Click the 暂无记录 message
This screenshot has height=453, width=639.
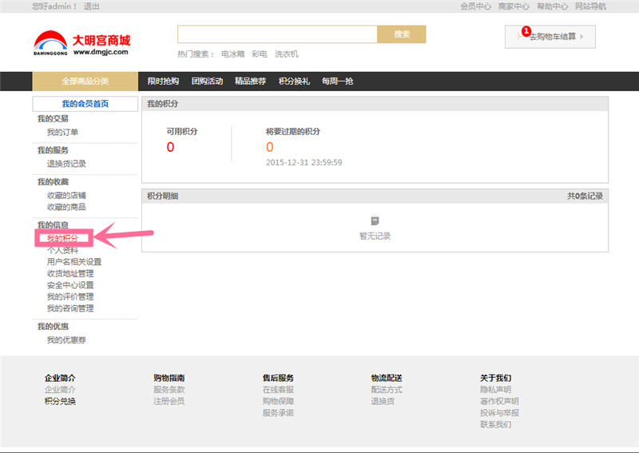[x=375, y=236]
